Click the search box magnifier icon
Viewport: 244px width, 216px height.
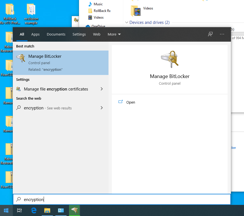click(19, 199)
